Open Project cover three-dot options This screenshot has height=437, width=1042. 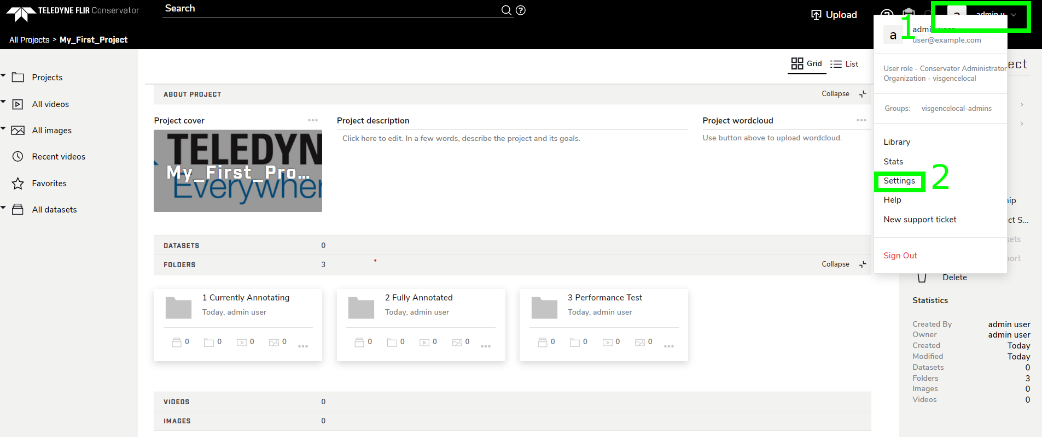[x=312, y=120]
